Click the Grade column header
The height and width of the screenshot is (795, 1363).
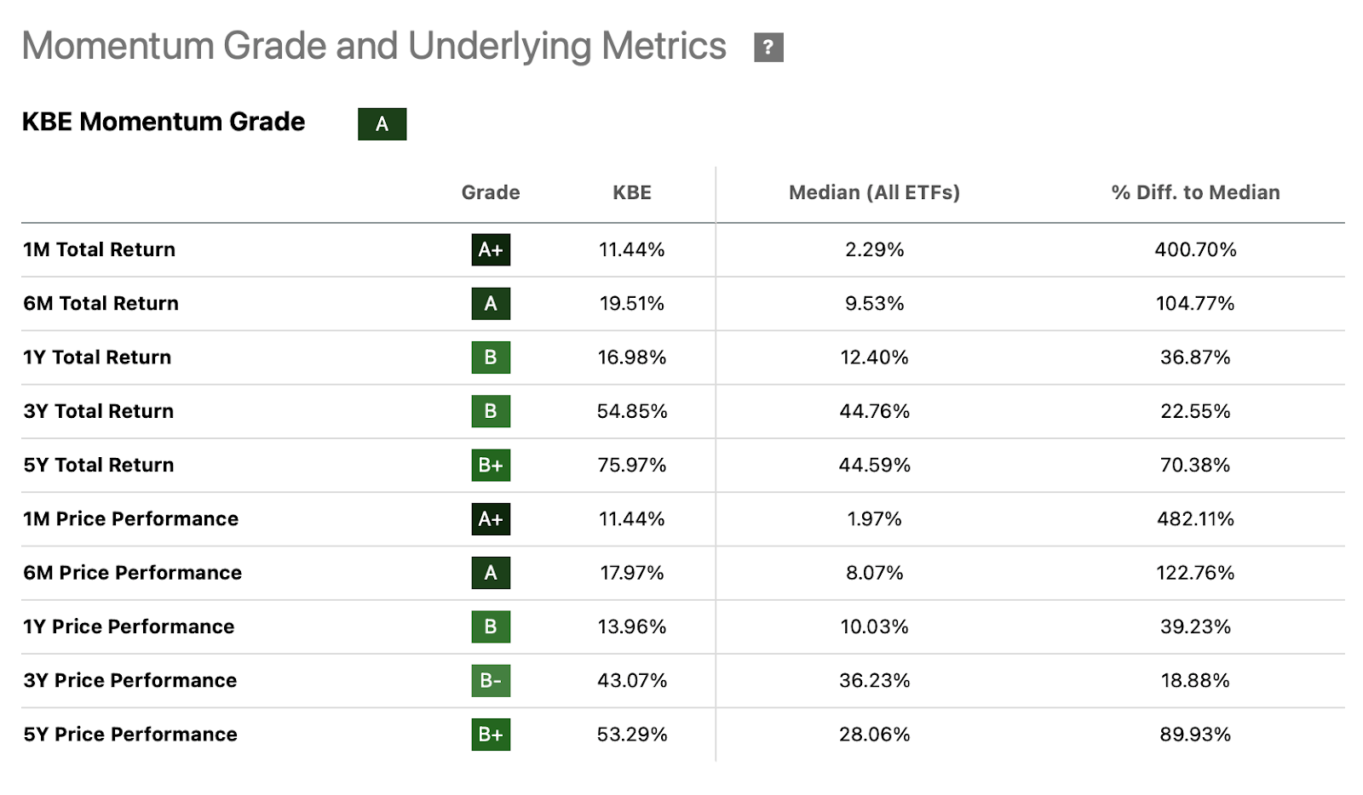point(491,193)
